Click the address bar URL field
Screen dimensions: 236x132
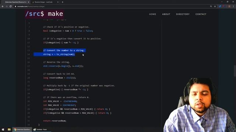112,7
